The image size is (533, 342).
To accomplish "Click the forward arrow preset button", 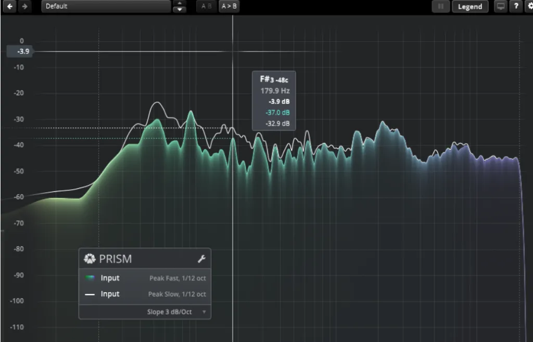I will (x=25, y=6).
